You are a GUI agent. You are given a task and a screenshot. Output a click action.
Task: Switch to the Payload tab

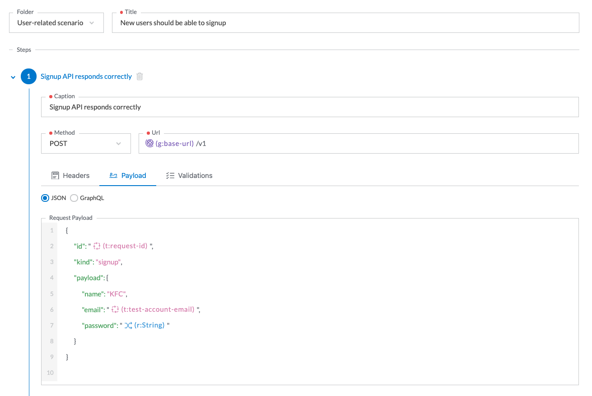coord(128,176)
